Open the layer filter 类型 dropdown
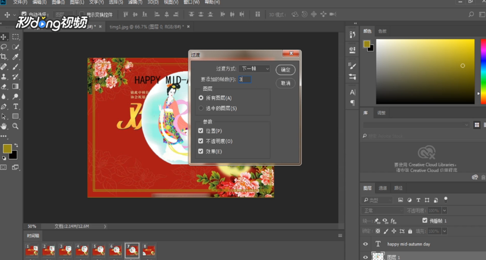Screen dimensions: 486x260 coord(378,200)
